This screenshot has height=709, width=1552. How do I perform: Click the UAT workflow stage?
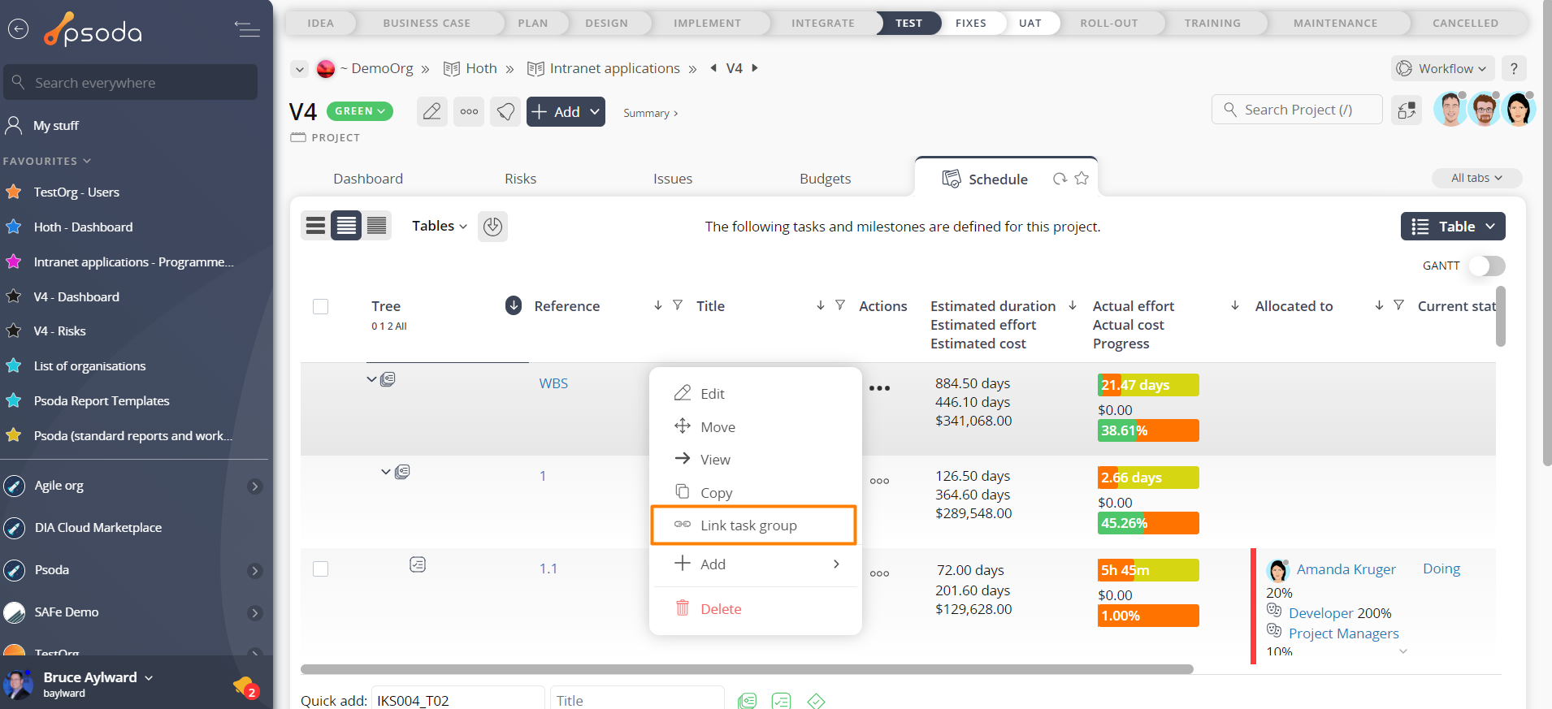tap(1030, 23)
